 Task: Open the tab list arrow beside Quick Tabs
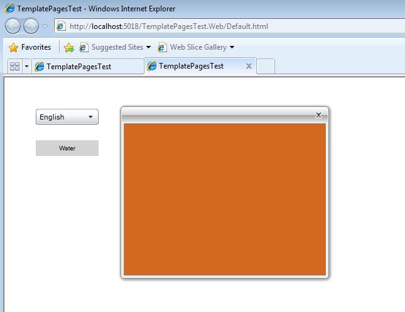pos(26,66)
